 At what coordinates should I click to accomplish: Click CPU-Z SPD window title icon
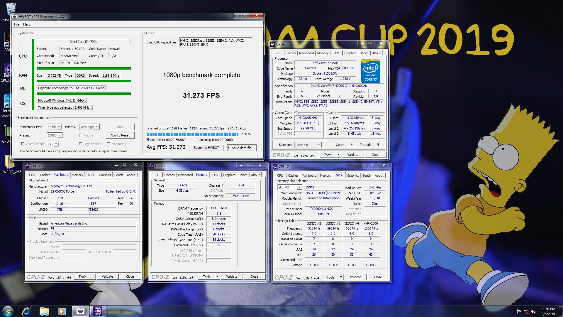tap(275, 166)
